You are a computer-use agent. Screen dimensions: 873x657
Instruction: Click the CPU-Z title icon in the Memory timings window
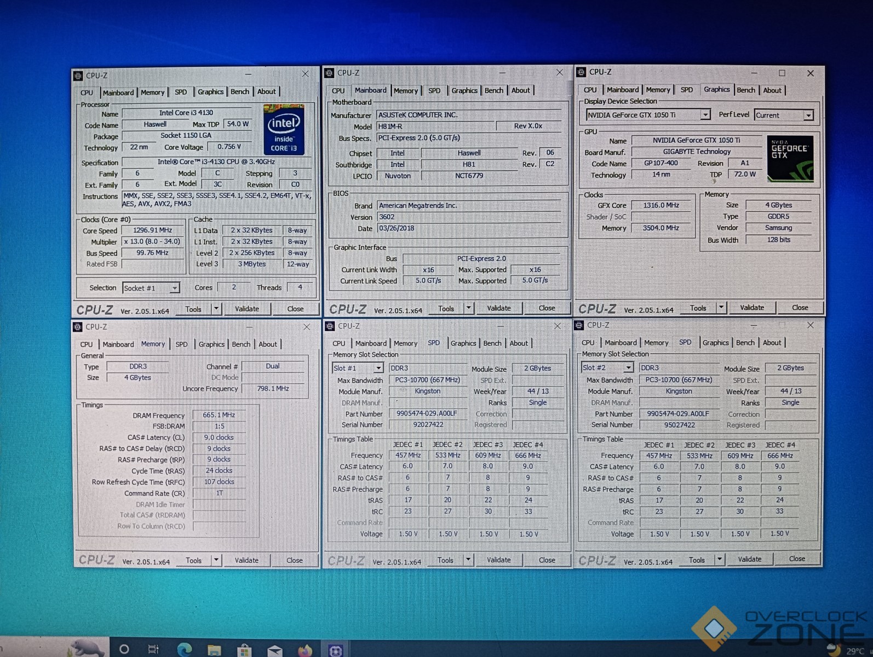(x=78, y=327)
